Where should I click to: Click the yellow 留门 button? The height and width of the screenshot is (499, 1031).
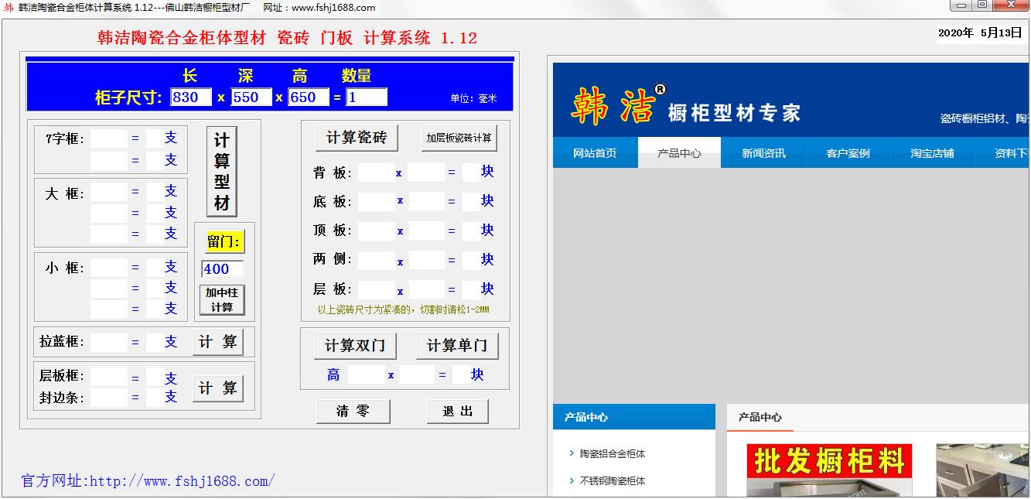(224, 242)
